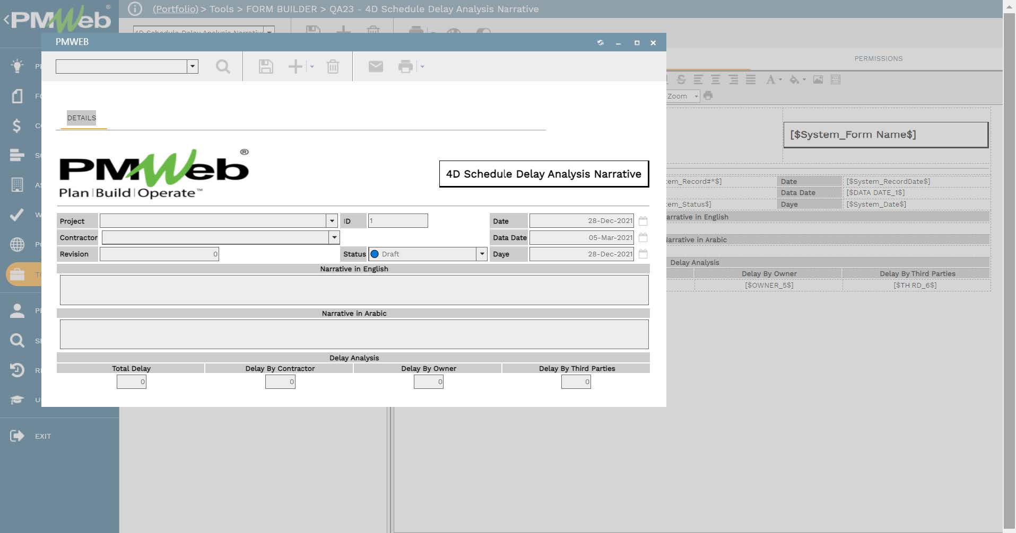Click the Data Date field 05-Mar-2021
The image size is (1016, 533).
click(581, 237)
